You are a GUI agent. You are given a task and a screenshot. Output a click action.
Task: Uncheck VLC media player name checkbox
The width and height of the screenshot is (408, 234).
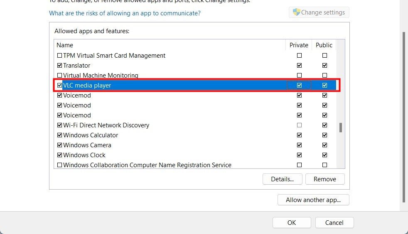coord(59,85)
